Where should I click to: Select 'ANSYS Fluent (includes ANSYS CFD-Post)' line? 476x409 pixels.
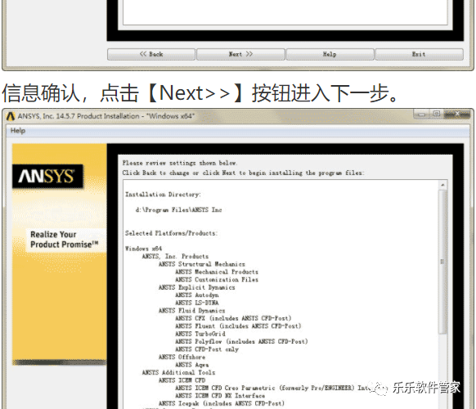(x=238, y=326)
